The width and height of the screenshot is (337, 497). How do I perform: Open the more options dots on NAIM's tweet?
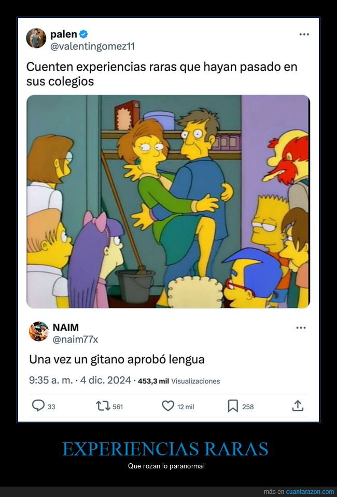[301, 328]
